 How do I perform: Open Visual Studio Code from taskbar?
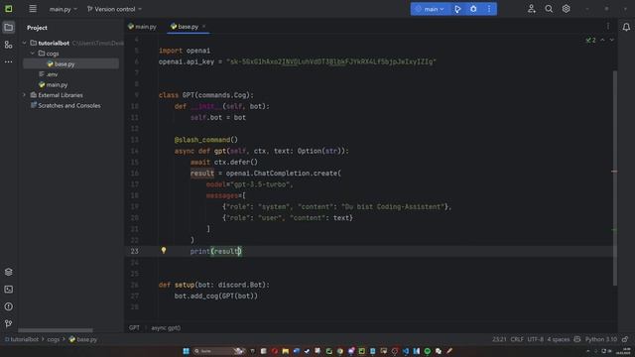pos(406,351)
